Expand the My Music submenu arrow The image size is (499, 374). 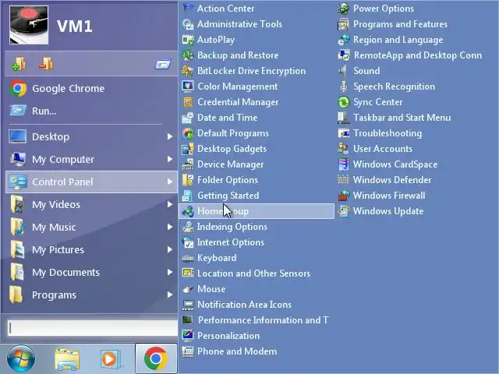pyautogui.click(x=170, y=227)
